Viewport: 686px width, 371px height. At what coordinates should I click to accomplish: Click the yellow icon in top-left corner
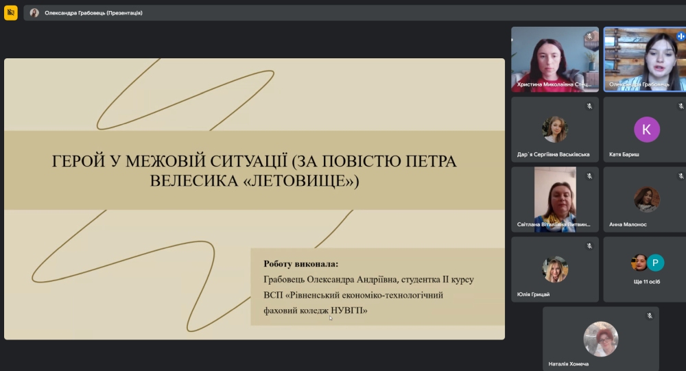[11, 12]
